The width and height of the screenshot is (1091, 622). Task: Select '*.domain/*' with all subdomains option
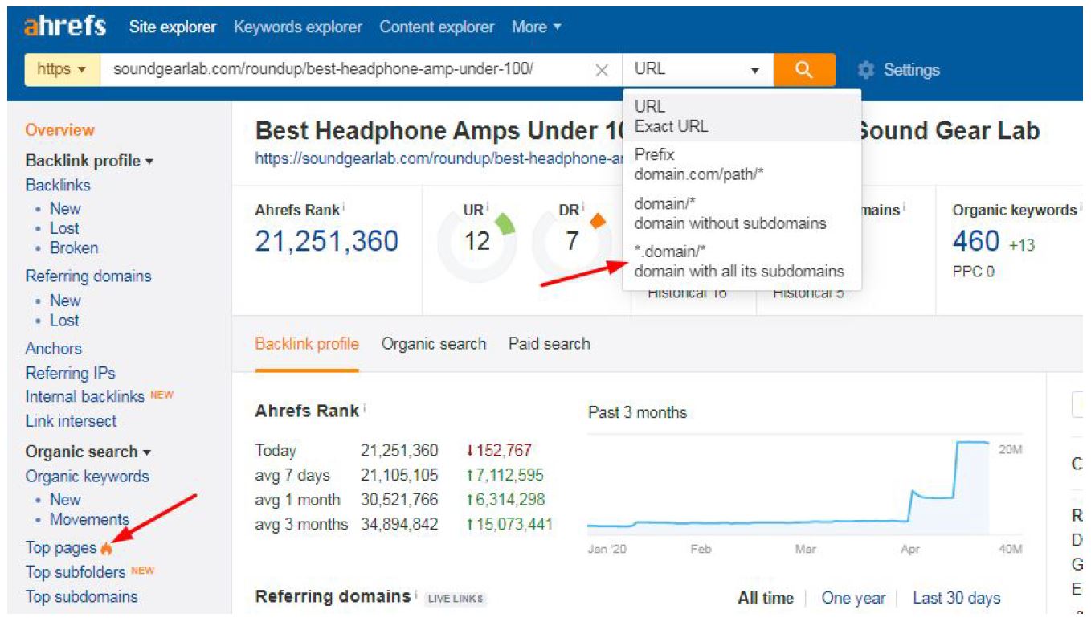(x=739, y=261)
